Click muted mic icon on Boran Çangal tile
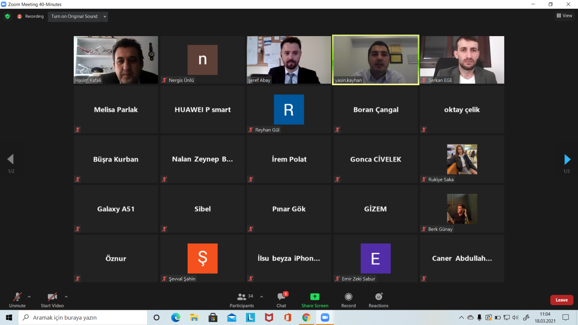The image size is (578, 325). [x=337, y=130]
